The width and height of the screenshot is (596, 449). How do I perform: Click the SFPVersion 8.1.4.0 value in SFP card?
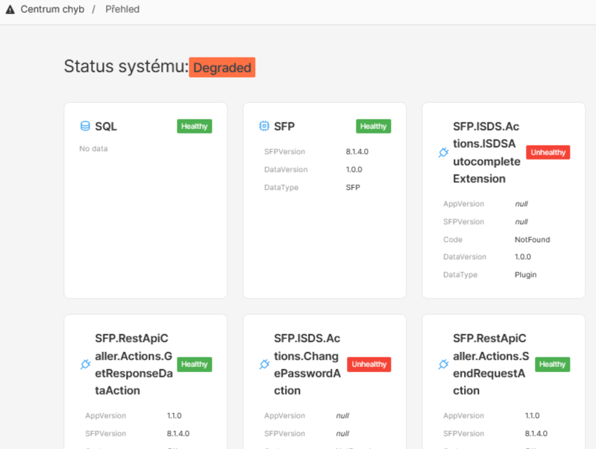coord(357,151)
